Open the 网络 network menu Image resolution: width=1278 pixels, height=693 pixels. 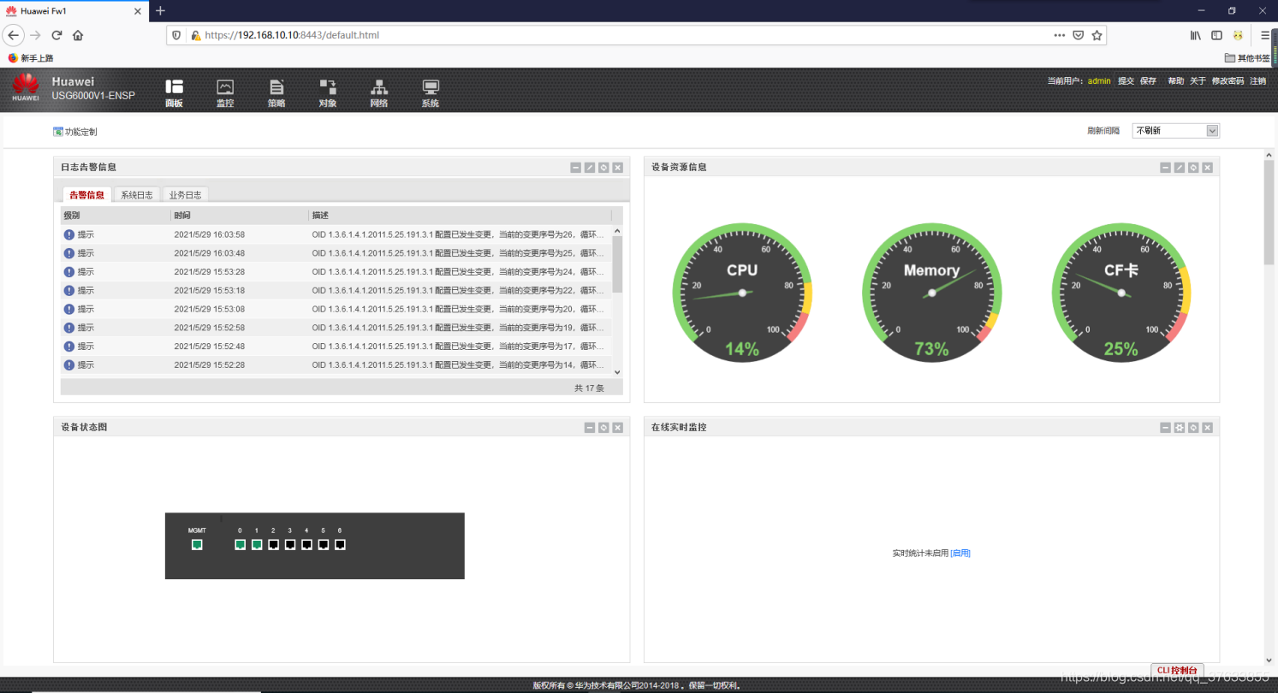pos(379,93)
